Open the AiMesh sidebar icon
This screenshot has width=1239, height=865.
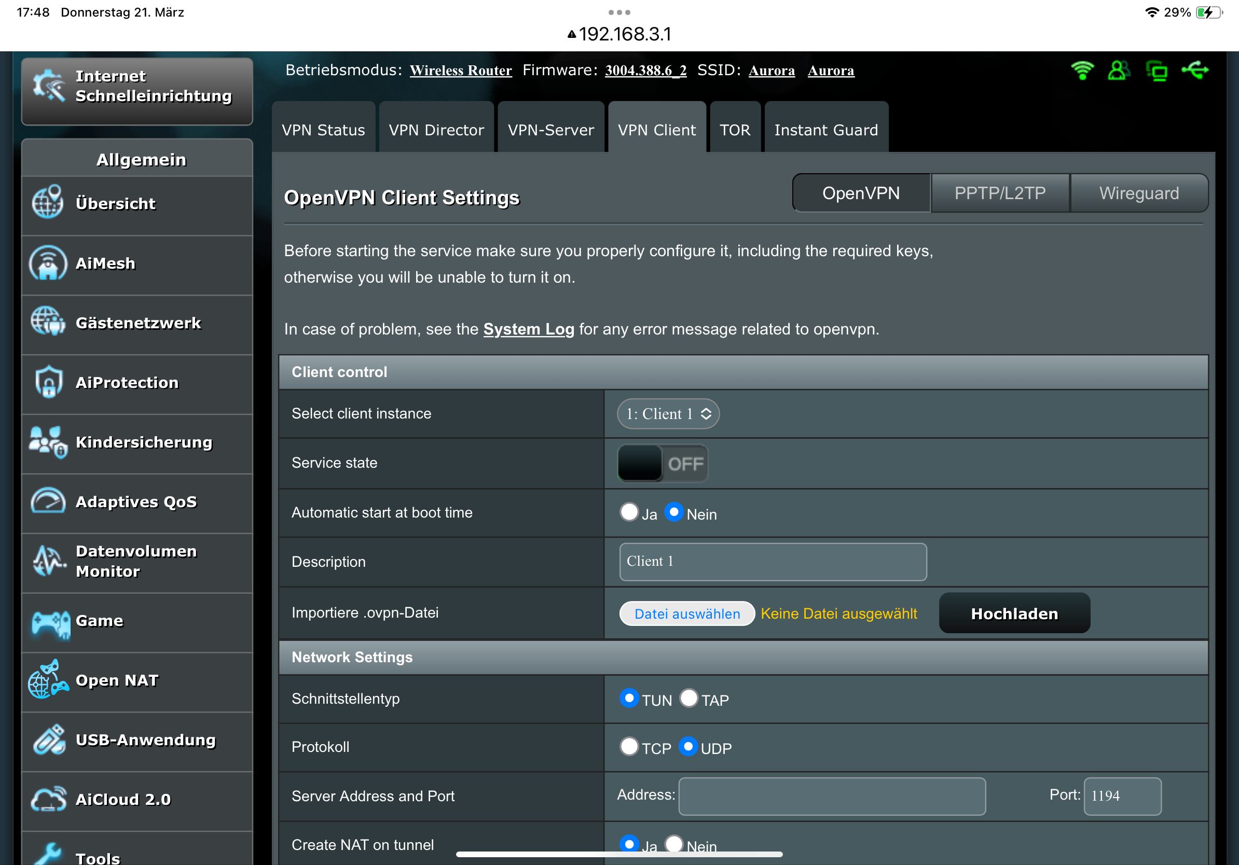tap(48, 264)
